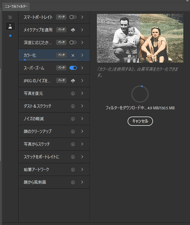
Task: Turn on the 深度に応じたか... toggle
Action: click(73, 43)
